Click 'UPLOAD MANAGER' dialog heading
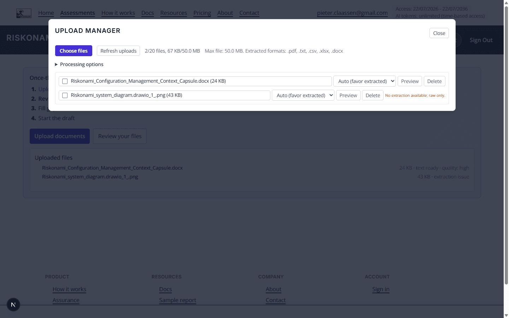 click(88, 31)
